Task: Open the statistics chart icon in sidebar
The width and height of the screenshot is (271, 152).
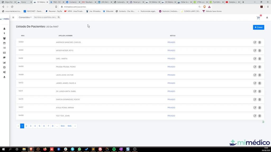Action: (4, 63)
